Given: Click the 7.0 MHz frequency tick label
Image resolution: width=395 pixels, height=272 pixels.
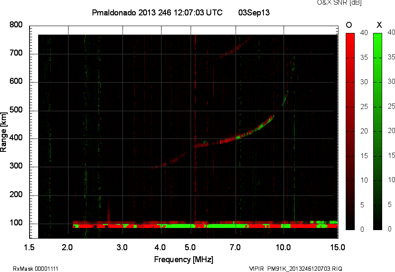Looking at the screenshot, I should (x=235, y=248).
